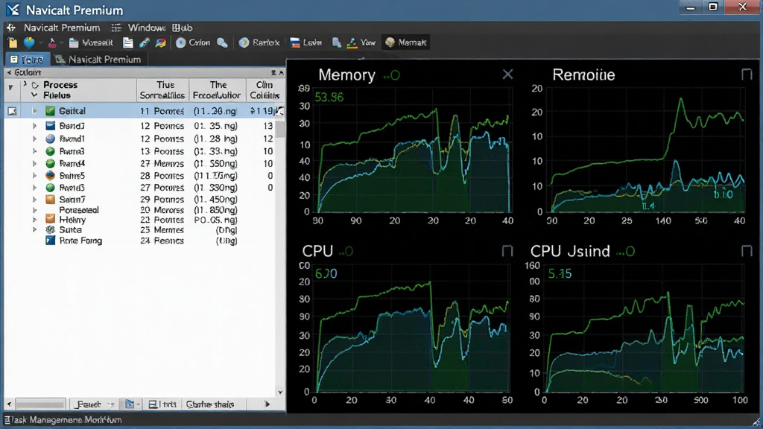
Task: Click the horizontal scrollbar thumb
Action: tap(40, 404)
